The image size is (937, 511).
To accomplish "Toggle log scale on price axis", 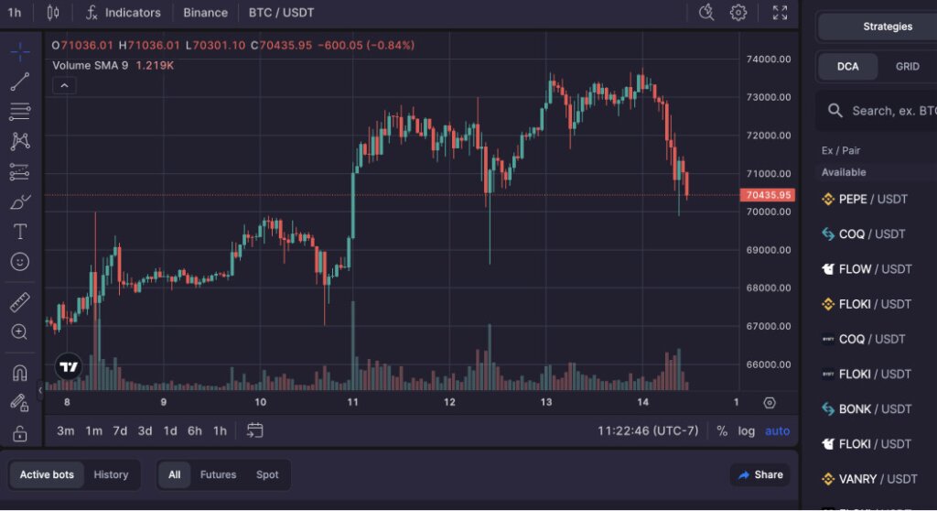I will point(747,430).
